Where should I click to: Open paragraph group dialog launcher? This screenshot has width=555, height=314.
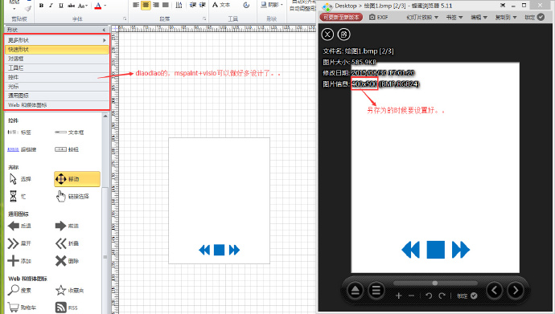pos(204,18)
